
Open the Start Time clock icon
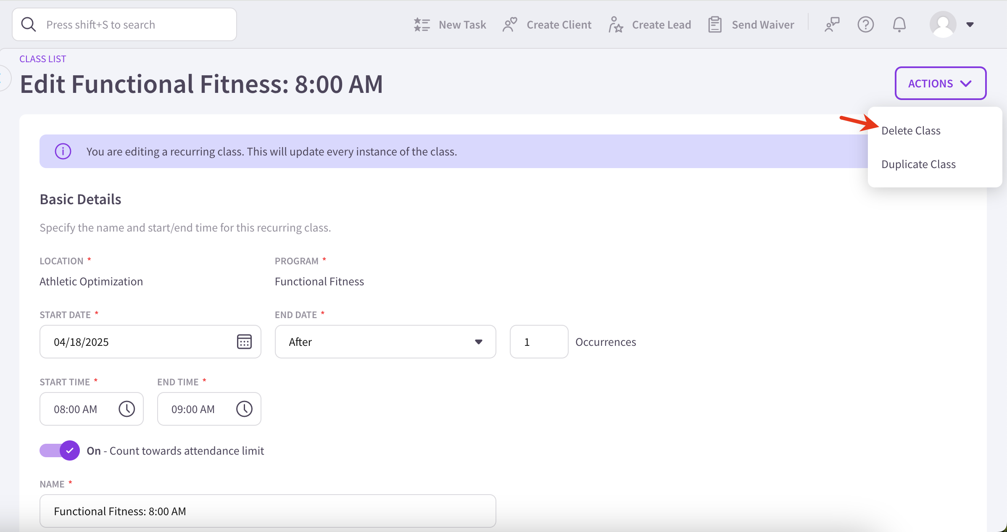coord(127,409)
